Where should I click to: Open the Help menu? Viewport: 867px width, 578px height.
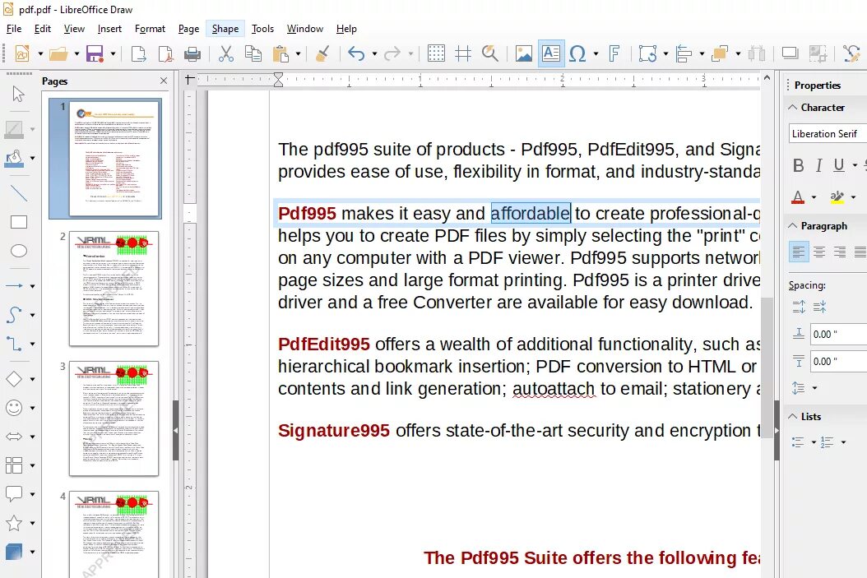click(346, 29)
